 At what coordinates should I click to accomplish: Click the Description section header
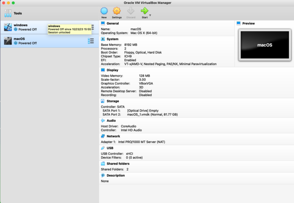pos(115,175)
